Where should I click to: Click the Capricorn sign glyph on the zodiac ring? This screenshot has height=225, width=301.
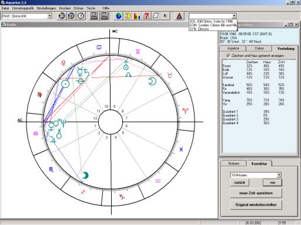pyautogui.click(x=122, y=197)
